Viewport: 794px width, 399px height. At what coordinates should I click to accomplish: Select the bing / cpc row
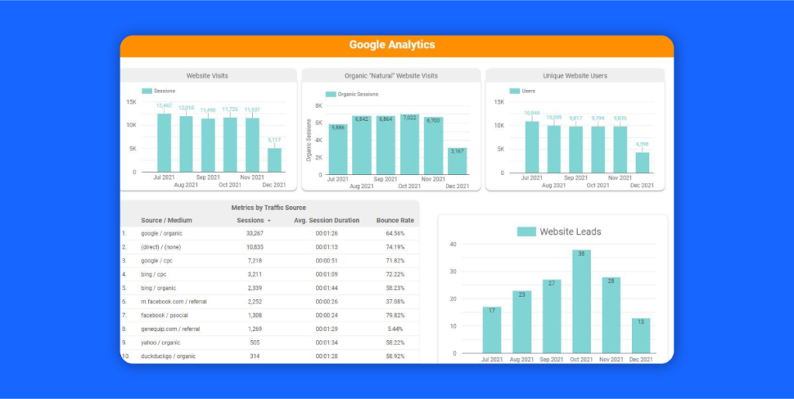[x=269, y=274]
